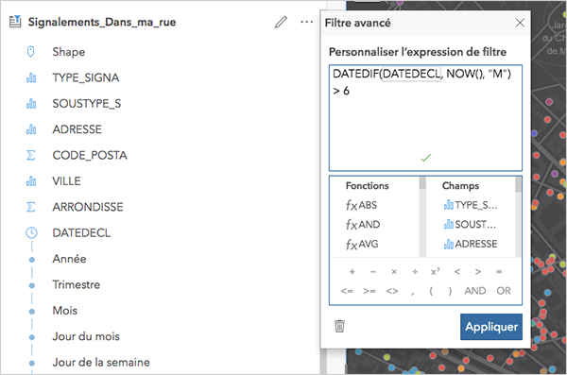
Task: Insert the equals operator
Action: (499, 272)
